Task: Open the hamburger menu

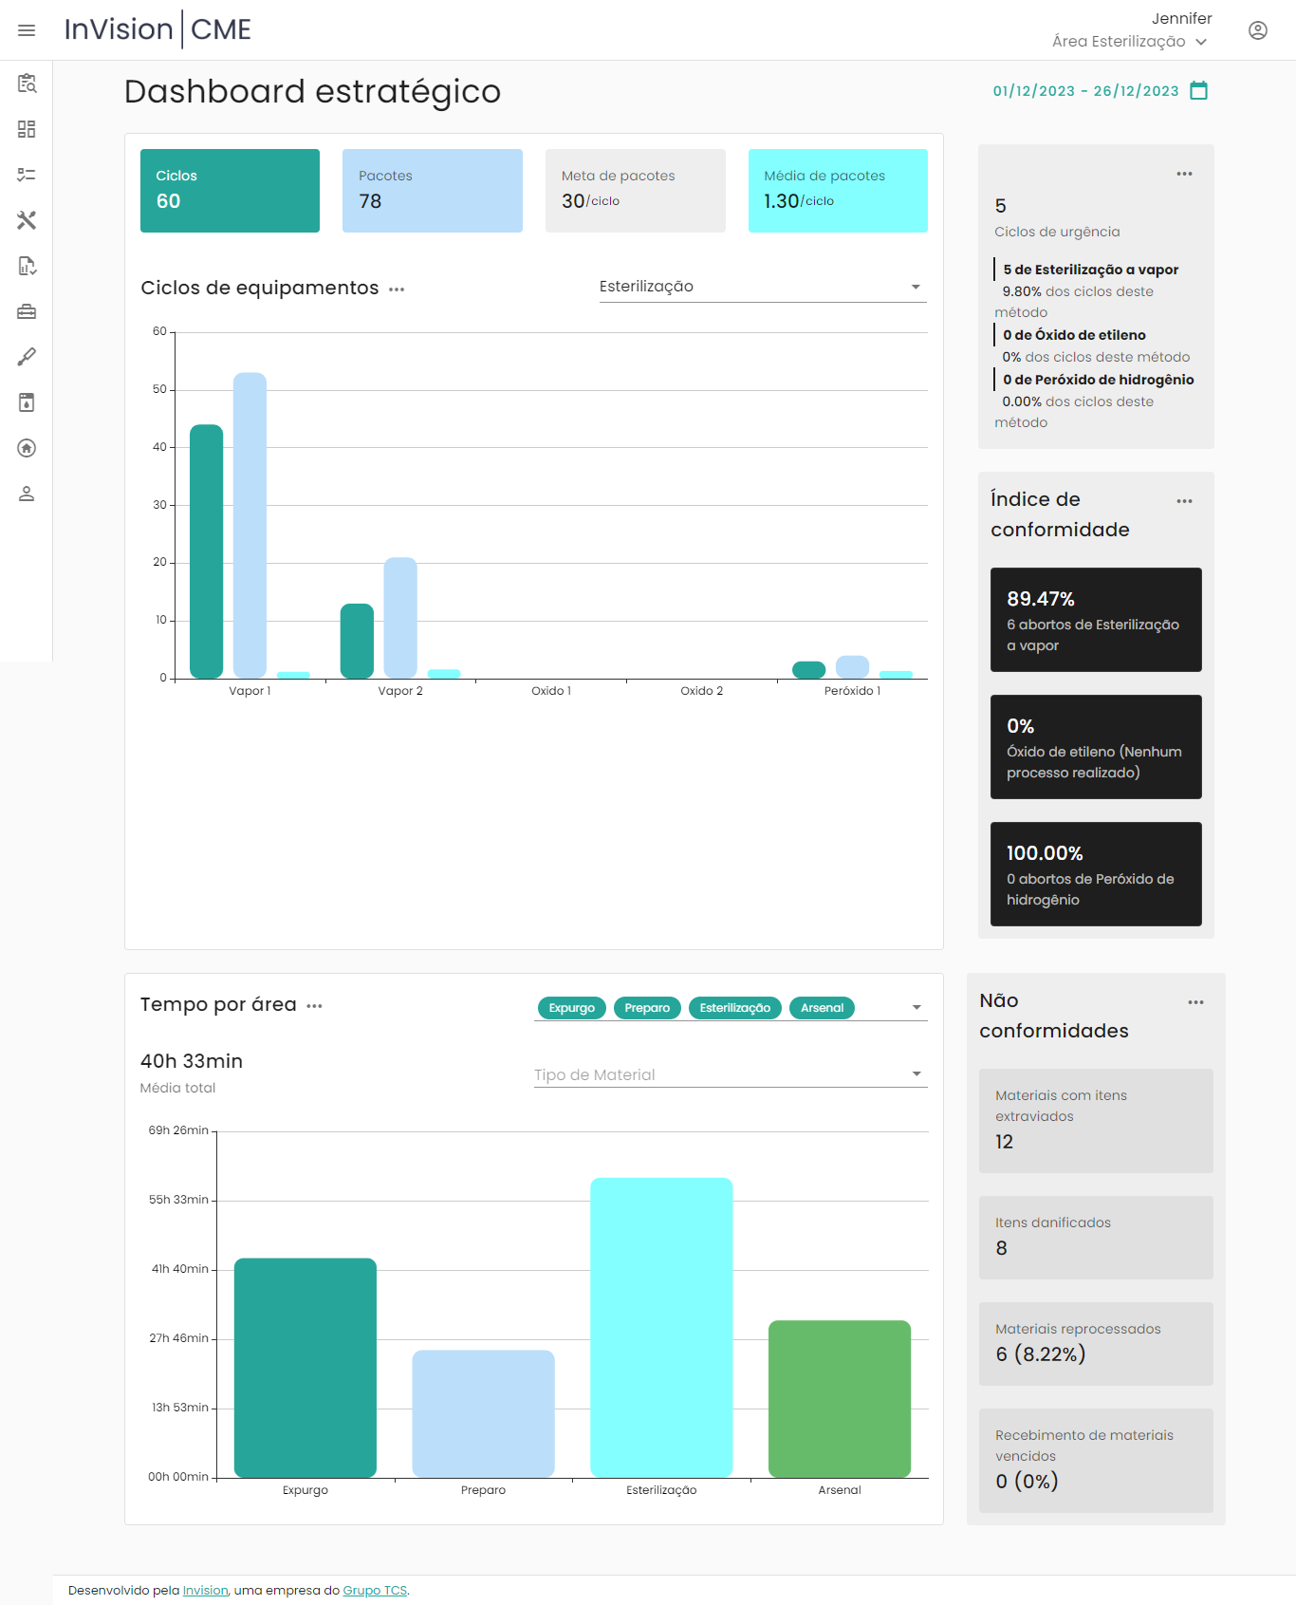Action: (27, 30)
